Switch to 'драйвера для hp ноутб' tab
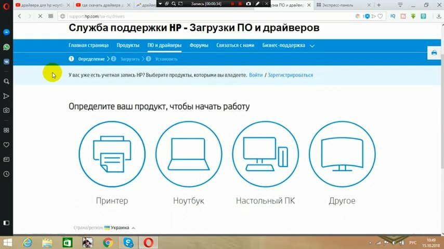The image size is (444, 249). click(x=43, y=5)
